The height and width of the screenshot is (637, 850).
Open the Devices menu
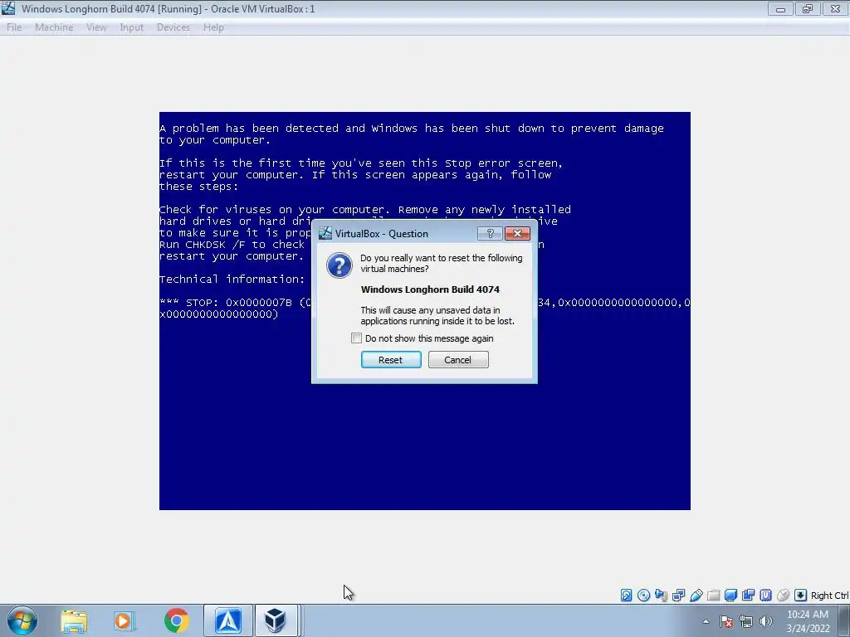173,27
